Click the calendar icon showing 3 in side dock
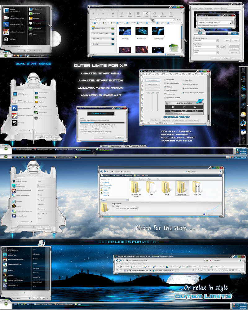Image resolution: width=248 pixels, height=310 pixels. click(243, 132)
